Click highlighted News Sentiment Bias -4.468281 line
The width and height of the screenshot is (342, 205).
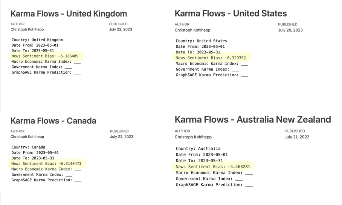(x=213, y=167)
